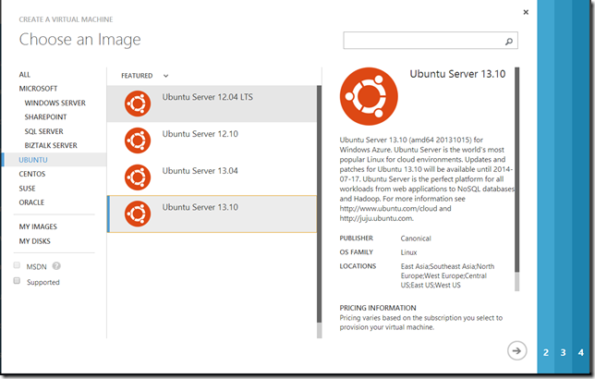Click the LOCATIONS label
This screenshot has height=379, width=595.
pos(358,266)
